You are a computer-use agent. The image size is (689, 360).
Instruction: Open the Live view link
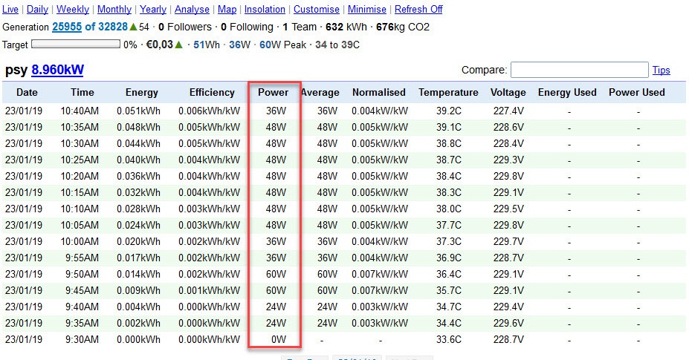tap(10, 9)
